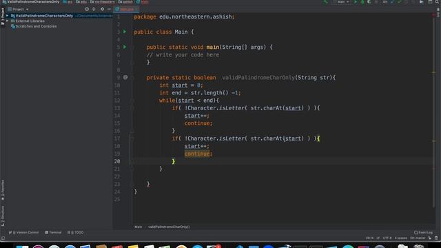441x248 pixels.
Task: Click the 4 spaces indent setting in status bar
Action: tap(401, 238)
